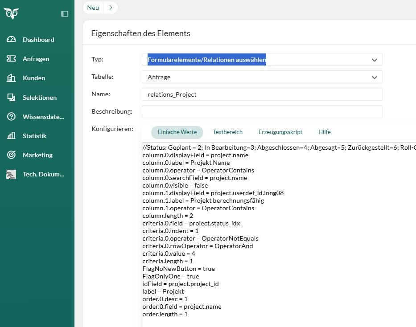Screen dimensions: 416x327
Task: Click the Marketing target icon
Action: pos(11,155)
